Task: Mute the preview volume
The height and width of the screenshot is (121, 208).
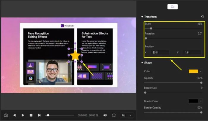Action: pyautogui.click(x=105, y=115)
